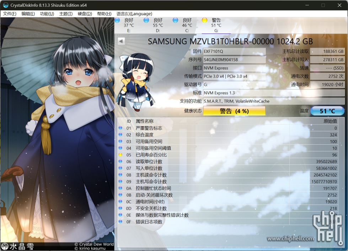Select drive E: good status icon
348x251 pixels.
pos(117,20)
